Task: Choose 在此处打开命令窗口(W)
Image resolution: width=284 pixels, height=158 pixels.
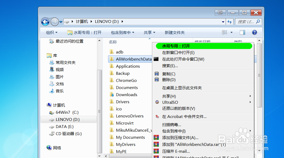Action: [x=203, y=59]
